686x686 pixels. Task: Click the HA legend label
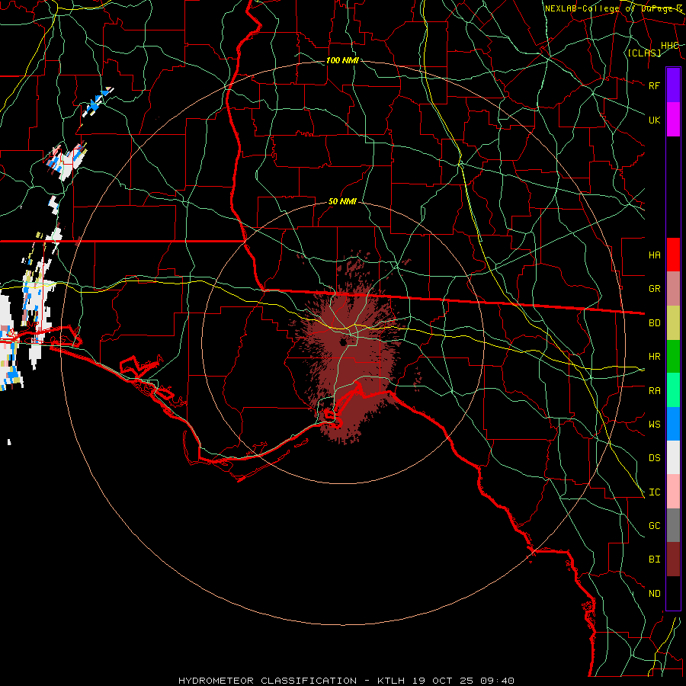(x=655, y=255)
